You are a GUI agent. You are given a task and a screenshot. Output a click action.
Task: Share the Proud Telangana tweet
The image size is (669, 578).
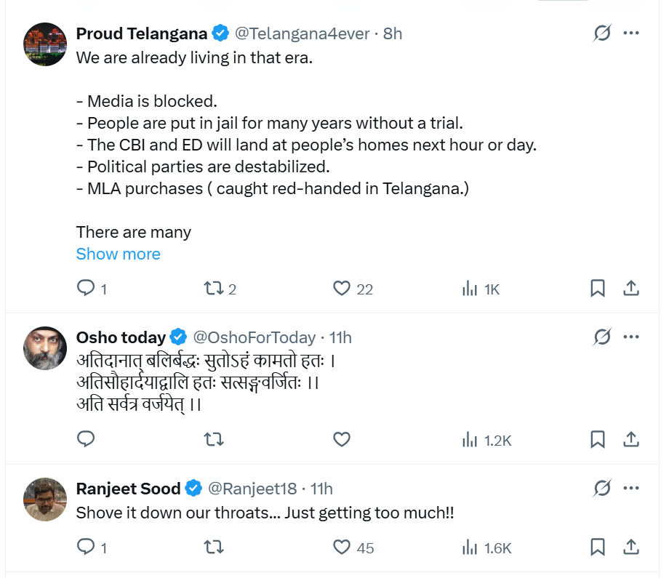[631, 289]
